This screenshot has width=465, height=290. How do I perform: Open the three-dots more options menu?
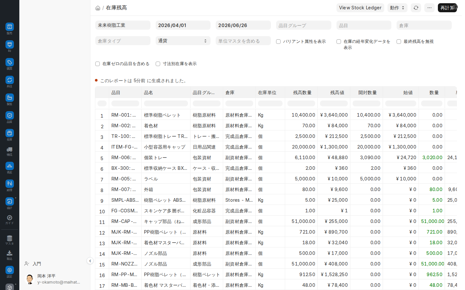point(429,8)
